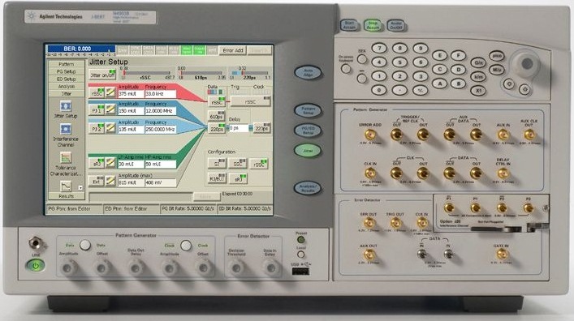Toggle the Ext jitter source
Image resolution: width=574 pixels, height=321 pixels.
(97, 181)
